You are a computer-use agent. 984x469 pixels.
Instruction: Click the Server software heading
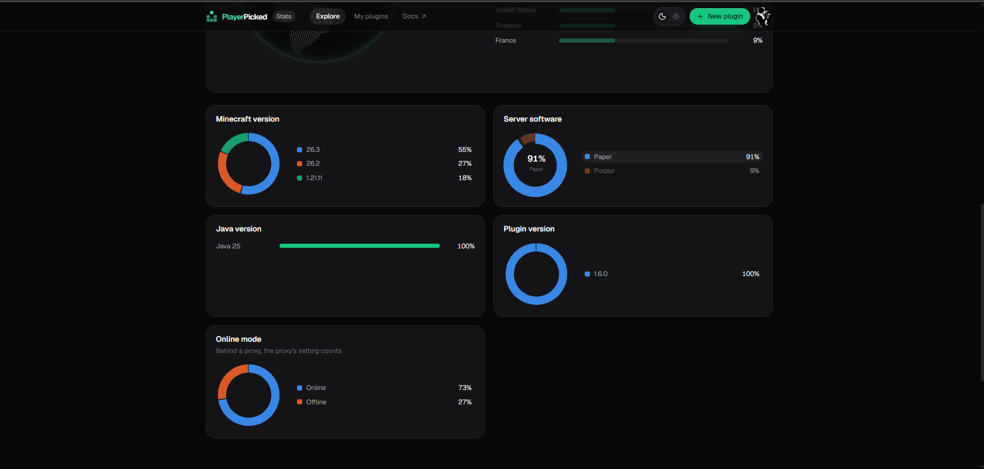point(532,119)
